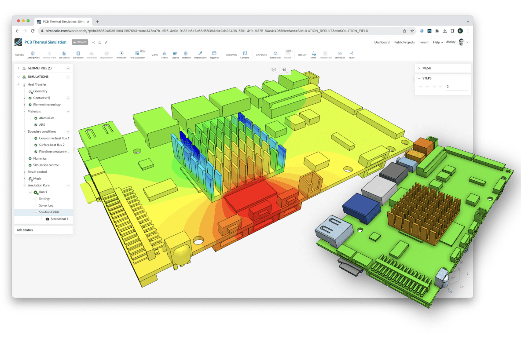Open the Animation filter
This screenshot has height=350, width=521.
click(x=121, y=55)
